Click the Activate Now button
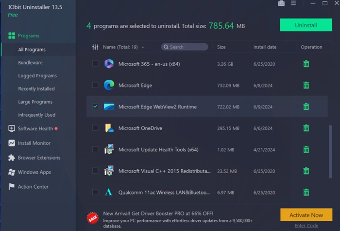The height and width of the screenshot is (231, 340). coord(306,215)
